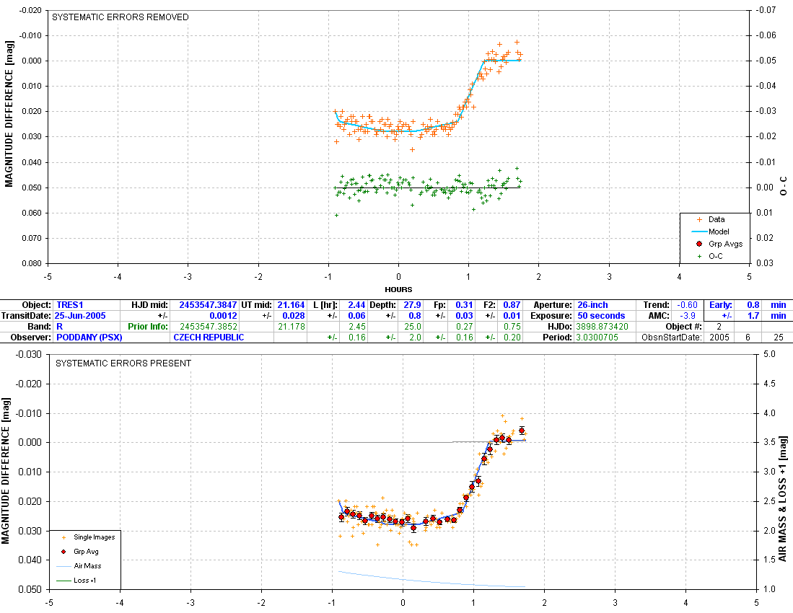Click the 'AMC:' label cell

[660, 316]
